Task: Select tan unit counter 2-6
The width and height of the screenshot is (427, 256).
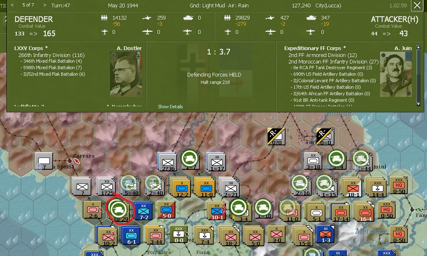Action: (x=93, y=210)
